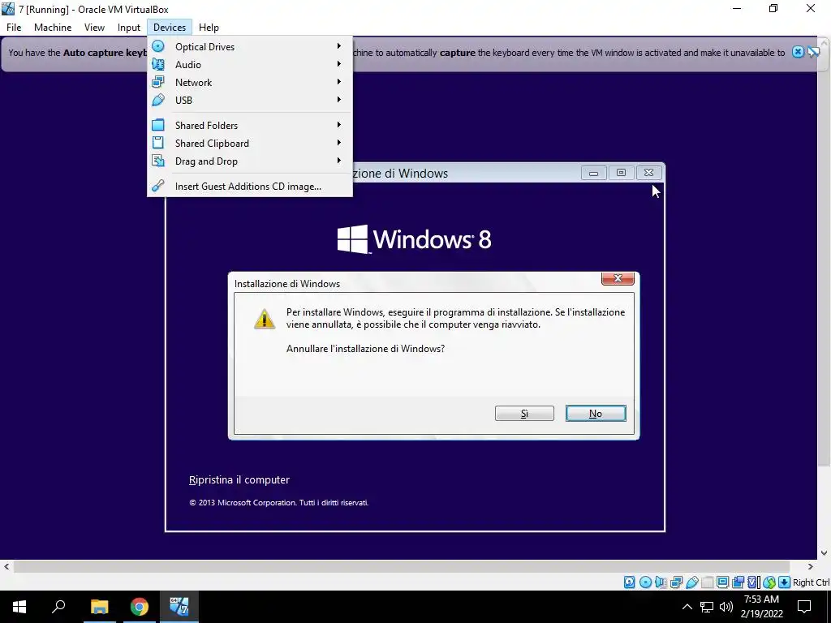
Task: Expand the USB submenu arrow
Action: (339, 100)
